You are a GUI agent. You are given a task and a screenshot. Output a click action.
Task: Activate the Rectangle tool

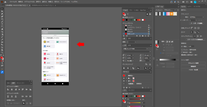(2, 19)
